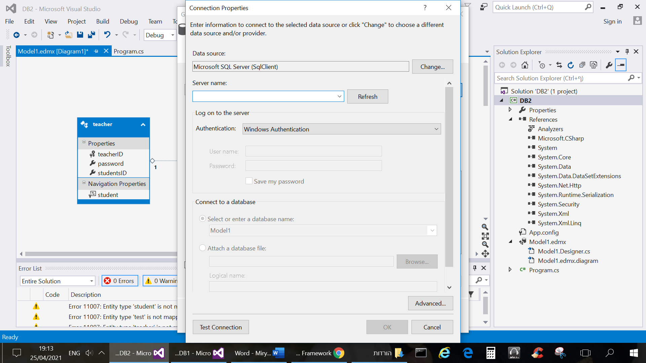
Task: Click the Undo toolbar icon
Action: pyautogui.click(x=107, y=35)
